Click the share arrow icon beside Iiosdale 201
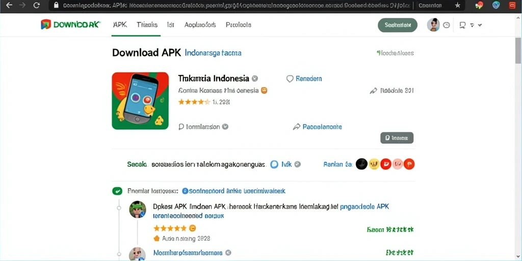Screen dimensions: 522x261 pos(373,91)
